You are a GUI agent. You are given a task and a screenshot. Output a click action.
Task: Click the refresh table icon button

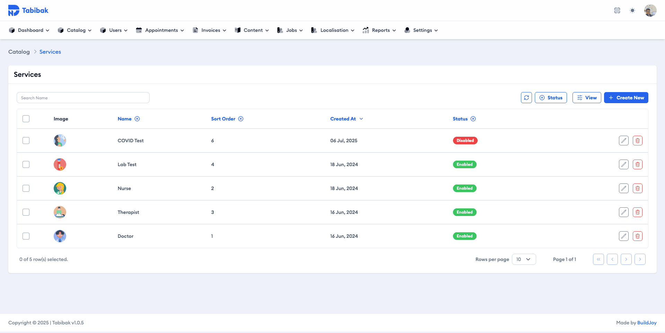(x=526, y=98)
